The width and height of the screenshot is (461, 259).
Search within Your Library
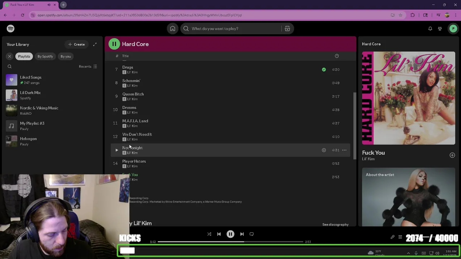[10, 67]
